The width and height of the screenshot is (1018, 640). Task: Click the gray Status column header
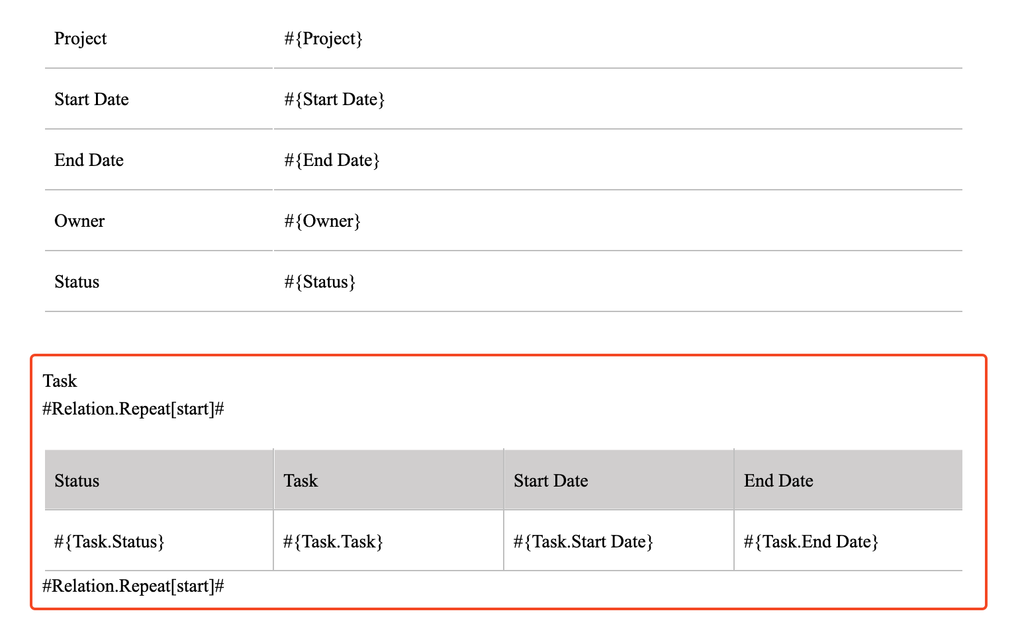77,481
